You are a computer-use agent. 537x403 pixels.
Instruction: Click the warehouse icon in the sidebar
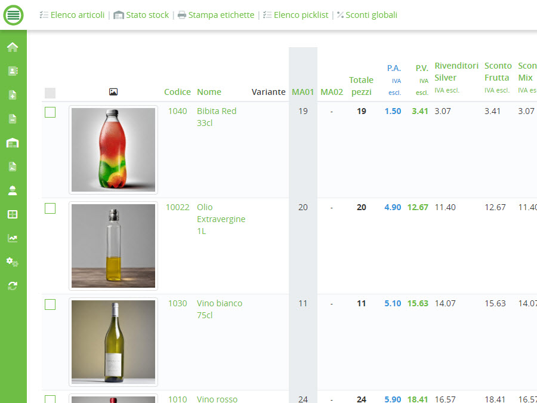[x=13, y=143]
